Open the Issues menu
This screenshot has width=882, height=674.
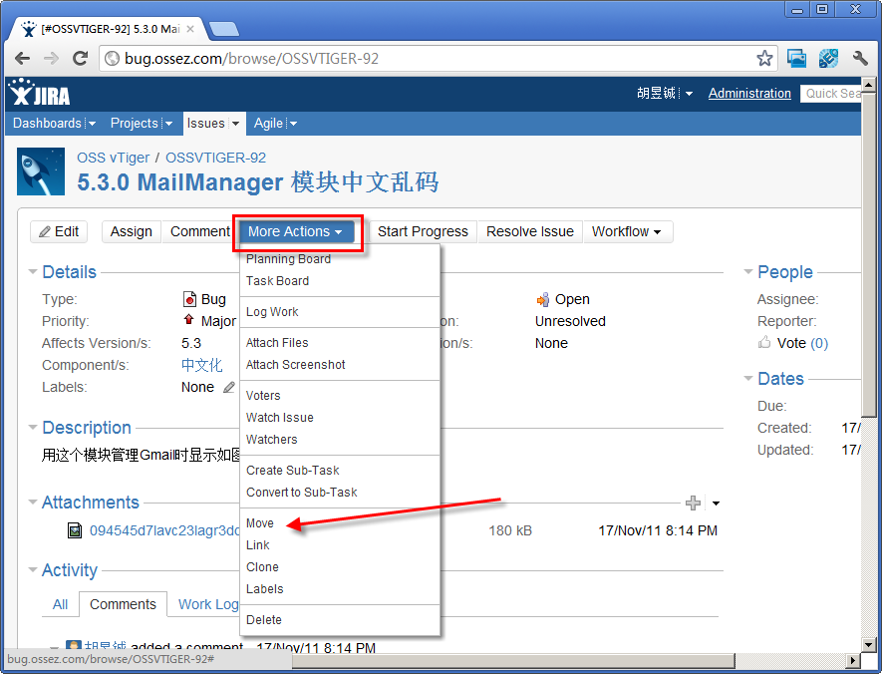(213, 124)
